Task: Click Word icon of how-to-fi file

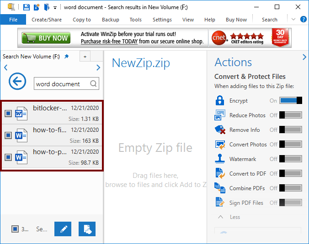Action: (x=21, y=135)
